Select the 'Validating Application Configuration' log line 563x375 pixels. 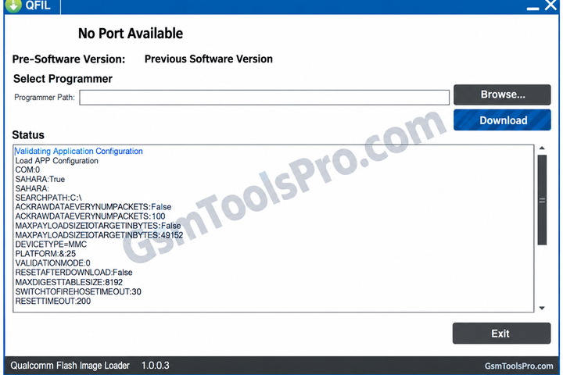(79, 151)
